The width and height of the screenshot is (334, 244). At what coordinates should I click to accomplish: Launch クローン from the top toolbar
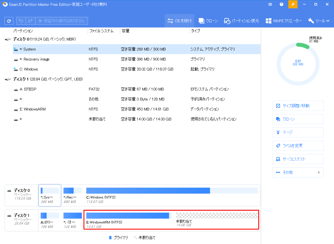click(x=208, y=21)
